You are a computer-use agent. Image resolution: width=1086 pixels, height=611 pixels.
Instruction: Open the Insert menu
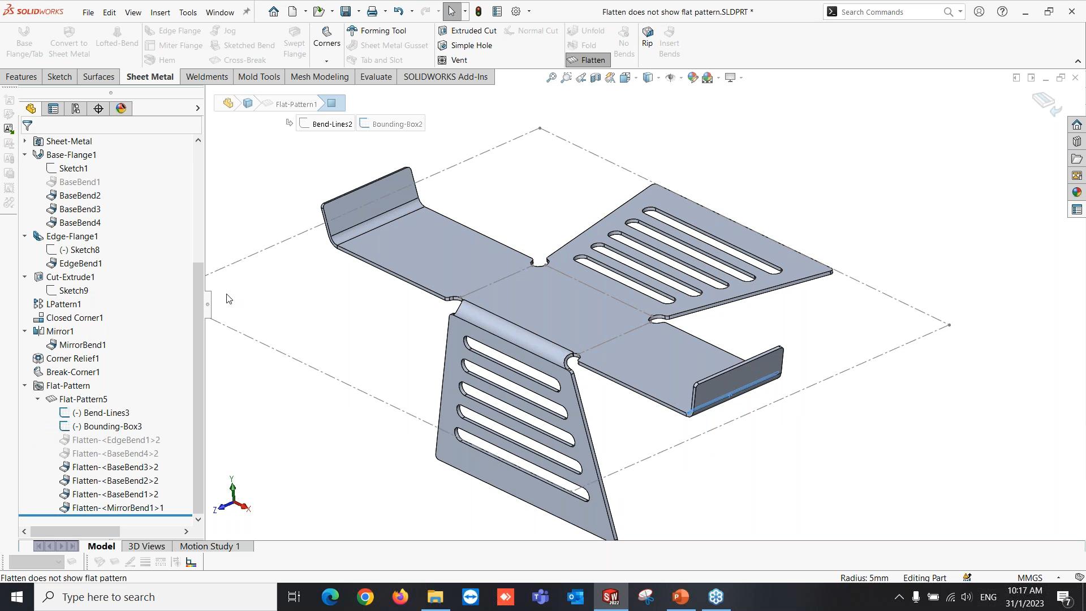click(160, 12)
